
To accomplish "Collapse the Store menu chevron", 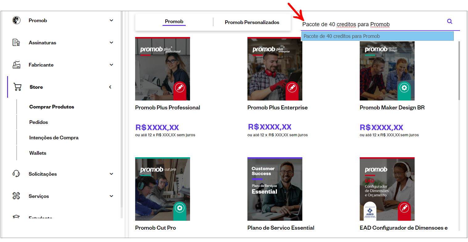I will pos(110,87).
